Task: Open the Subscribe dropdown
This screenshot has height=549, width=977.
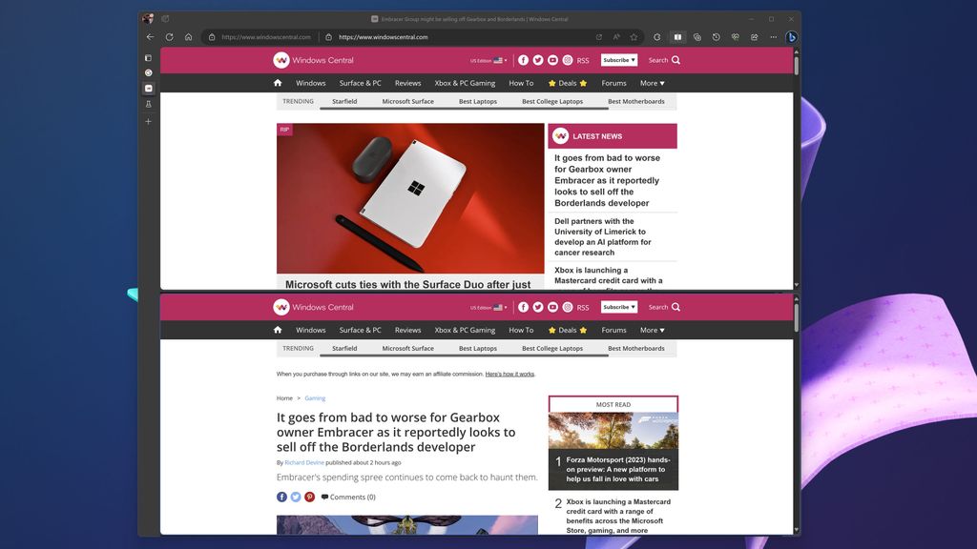Action: pyautogui.click(x=618, y=59)
